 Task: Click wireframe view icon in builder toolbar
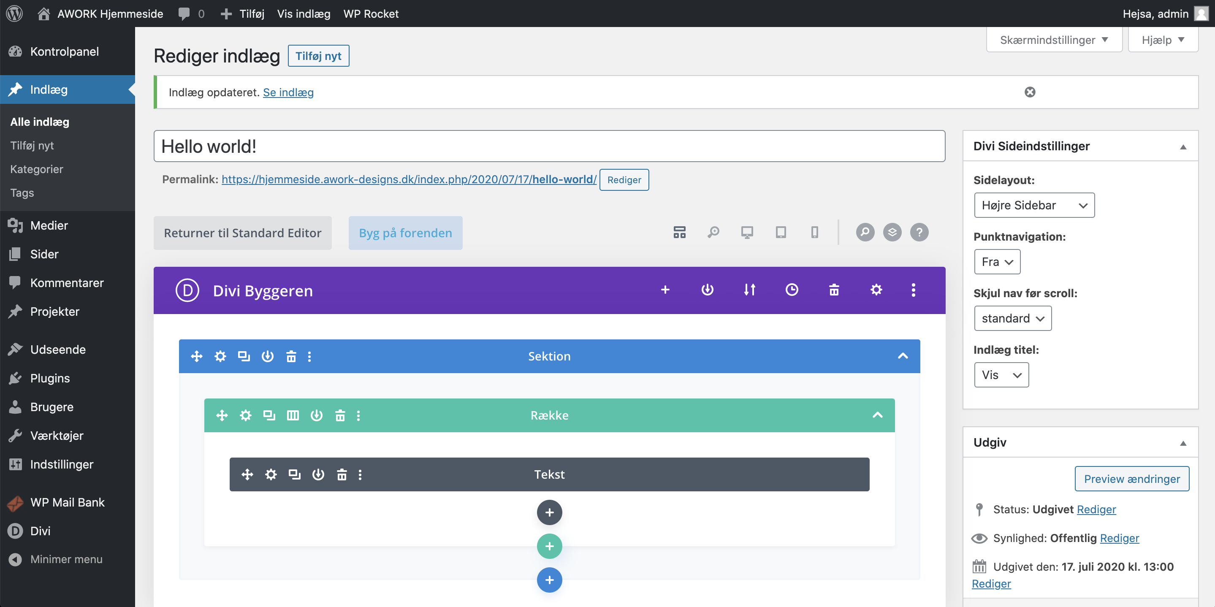coord(679,232)
